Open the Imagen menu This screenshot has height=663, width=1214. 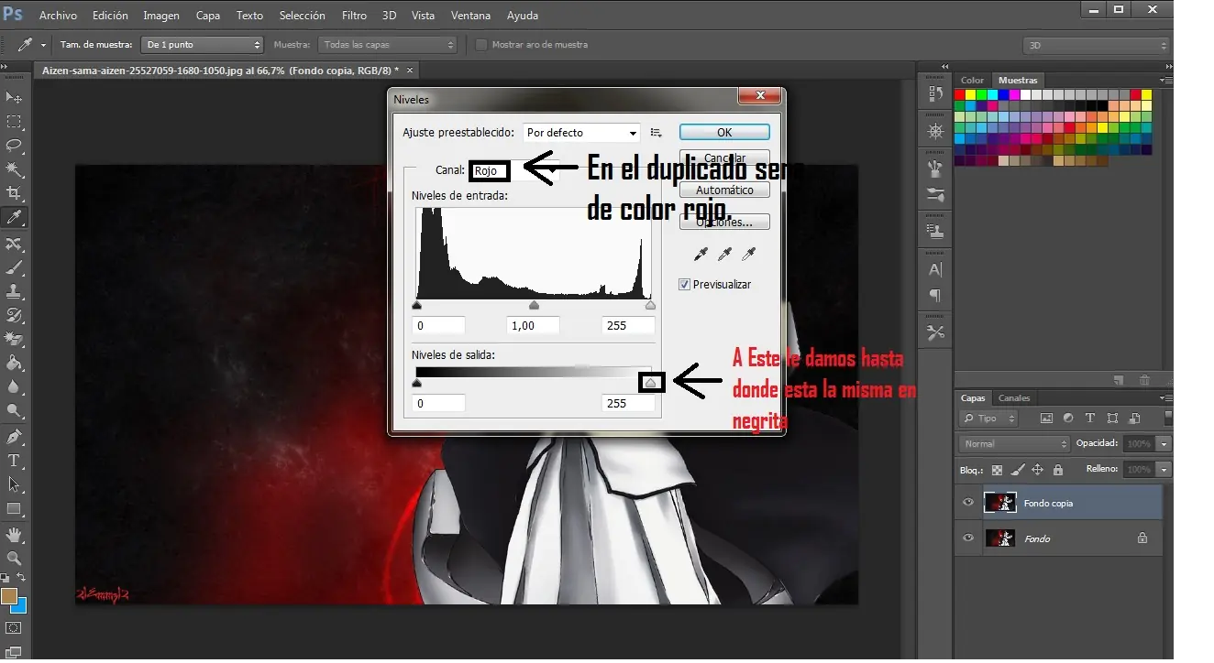[161, 16]
